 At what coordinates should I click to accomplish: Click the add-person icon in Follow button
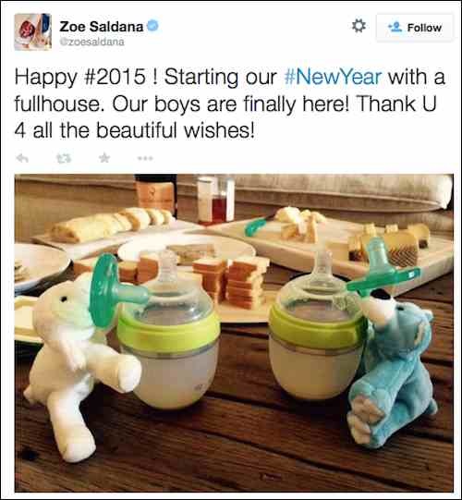pos(395,27)
